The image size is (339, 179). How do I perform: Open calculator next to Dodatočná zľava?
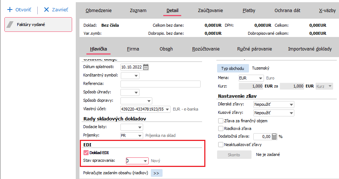(275, 137)
